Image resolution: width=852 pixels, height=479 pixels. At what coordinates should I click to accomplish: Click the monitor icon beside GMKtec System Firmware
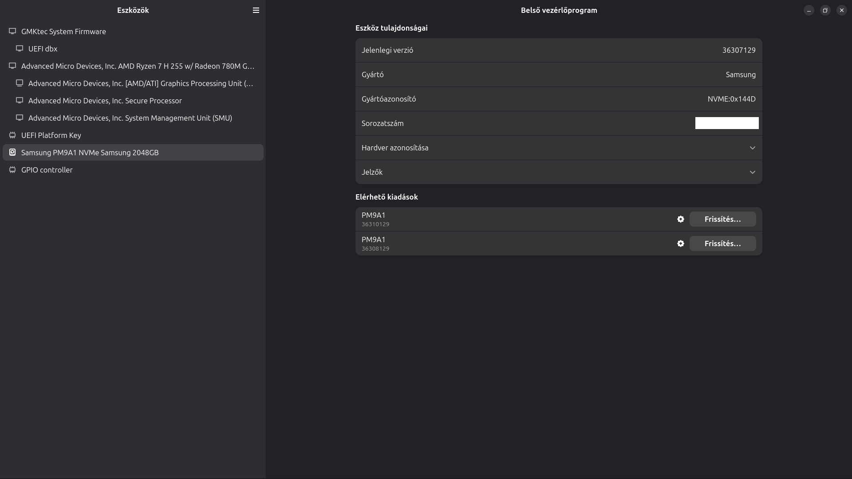point(12,31)
